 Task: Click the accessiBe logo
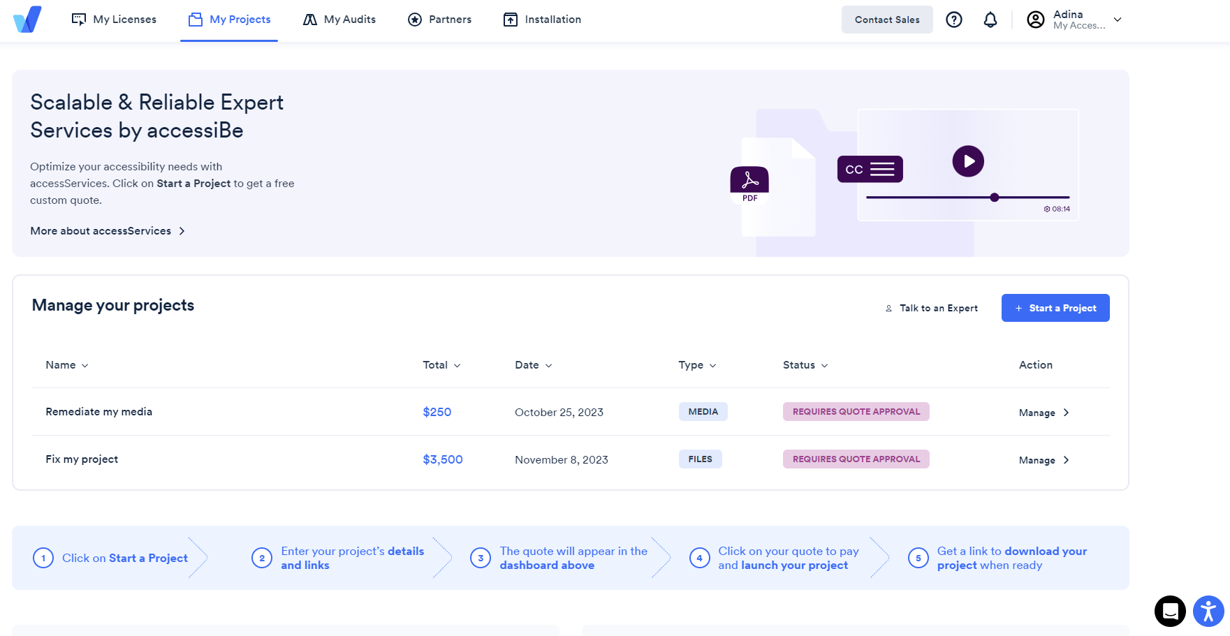click(27, 20)
